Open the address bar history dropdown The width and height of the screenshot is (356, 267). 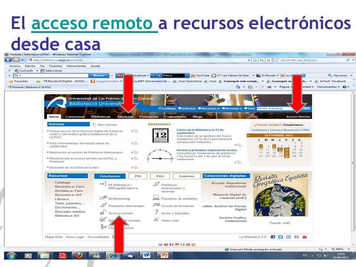coord(249,60)
